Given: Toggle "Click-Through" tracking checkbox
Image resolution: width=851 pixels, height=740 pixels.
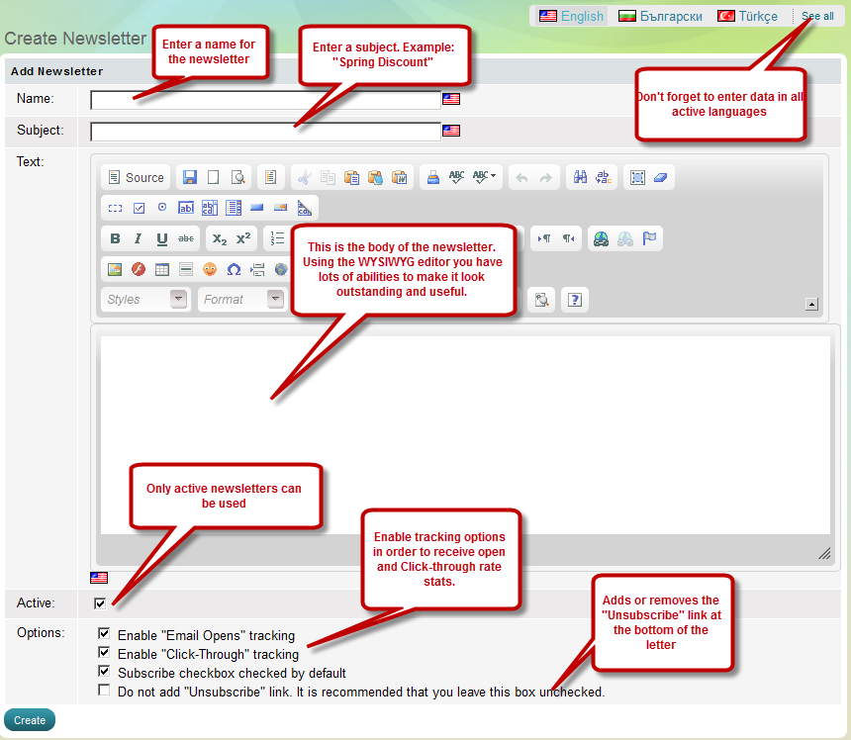Looking at the screenshot, I should coord(104,653).
